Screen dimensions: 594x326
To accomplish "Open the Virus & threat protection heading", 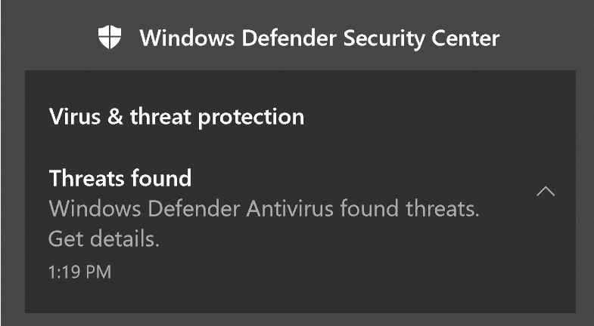I will coord(176,117).
